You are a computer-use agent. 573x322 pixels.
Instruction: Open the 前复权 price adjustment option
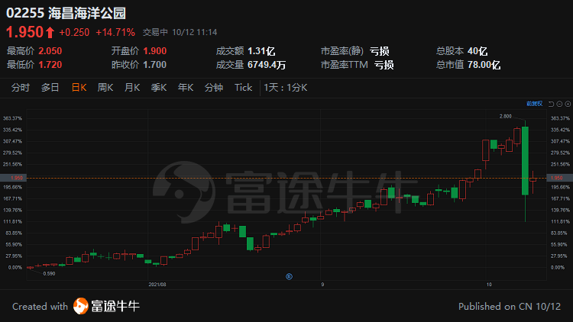coord(534,104)
